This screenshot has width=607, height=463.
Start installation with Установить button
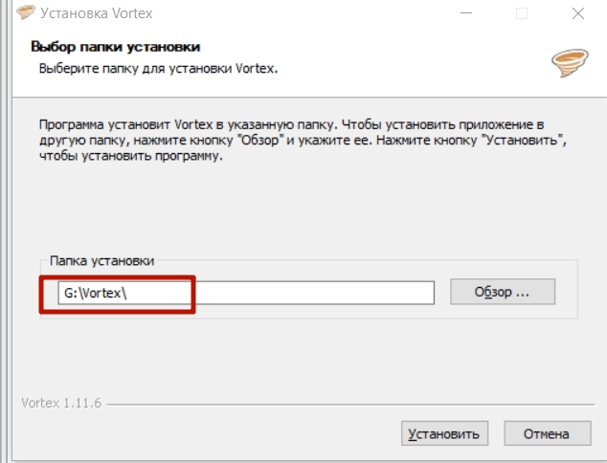[x=444, y=433]
